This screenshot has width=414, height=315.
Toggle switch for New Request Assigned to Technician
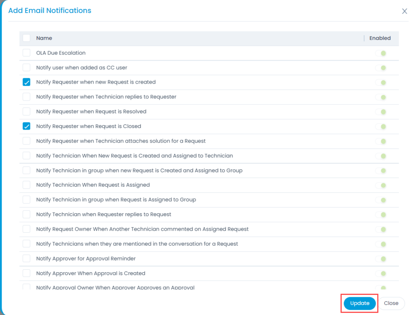[381, 156]
